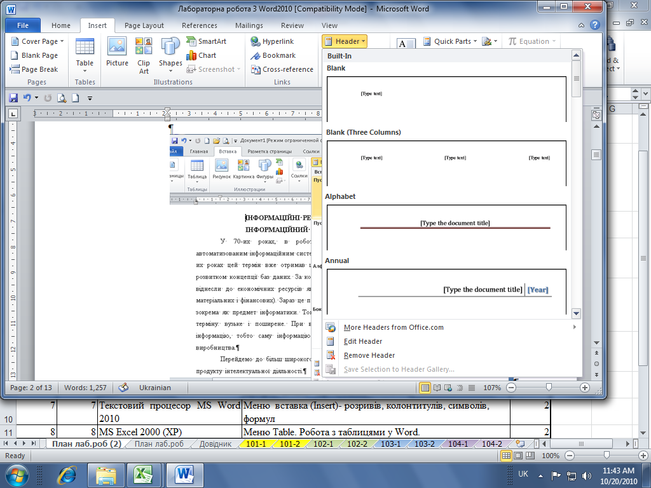The height and width of the screenshot is (488, 651).
Task: Open the Header dropdown
Action: click(x=345, y=41)
